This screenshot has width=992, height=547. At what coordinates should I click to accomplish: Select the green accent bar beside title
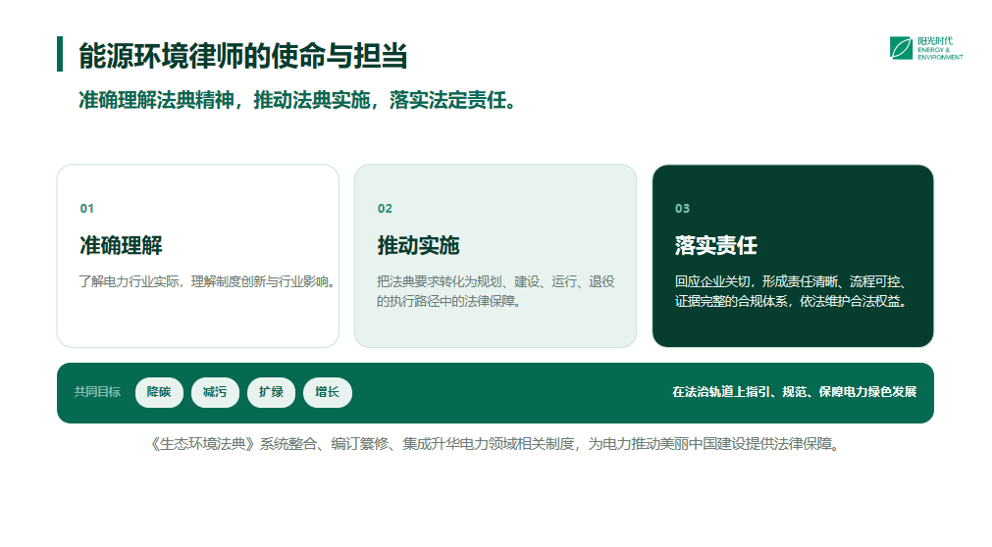[60, 54]
